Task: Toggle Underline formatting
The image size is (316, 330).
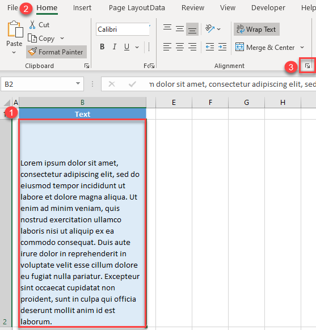Action: [x=127, y=46]
